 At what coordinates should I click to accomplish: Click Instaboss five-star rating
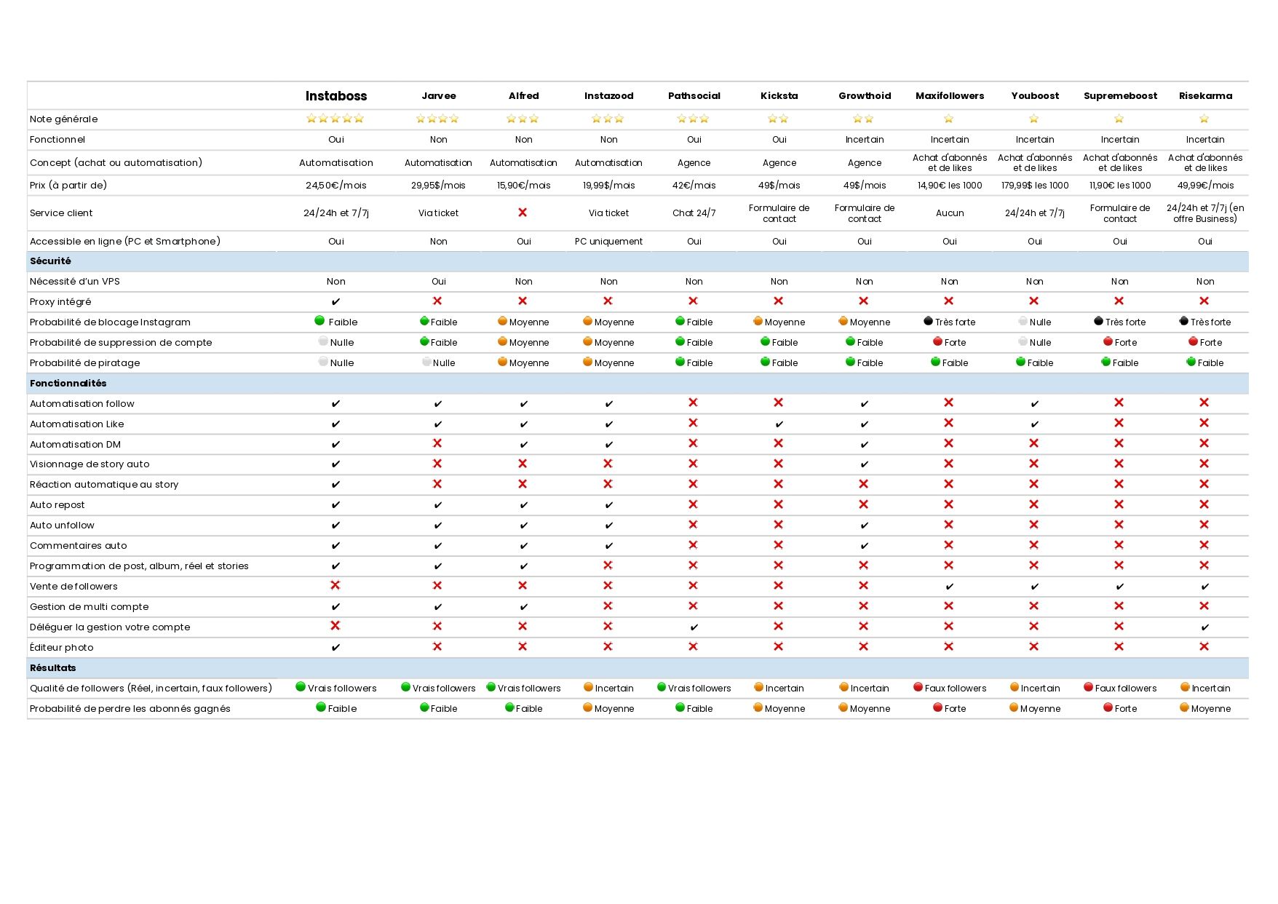336,119
